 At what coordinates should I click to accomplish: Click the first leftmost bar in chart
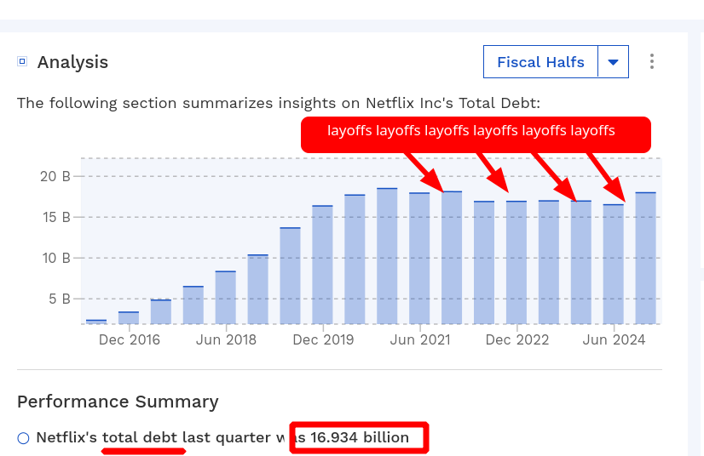click(96, 321)
